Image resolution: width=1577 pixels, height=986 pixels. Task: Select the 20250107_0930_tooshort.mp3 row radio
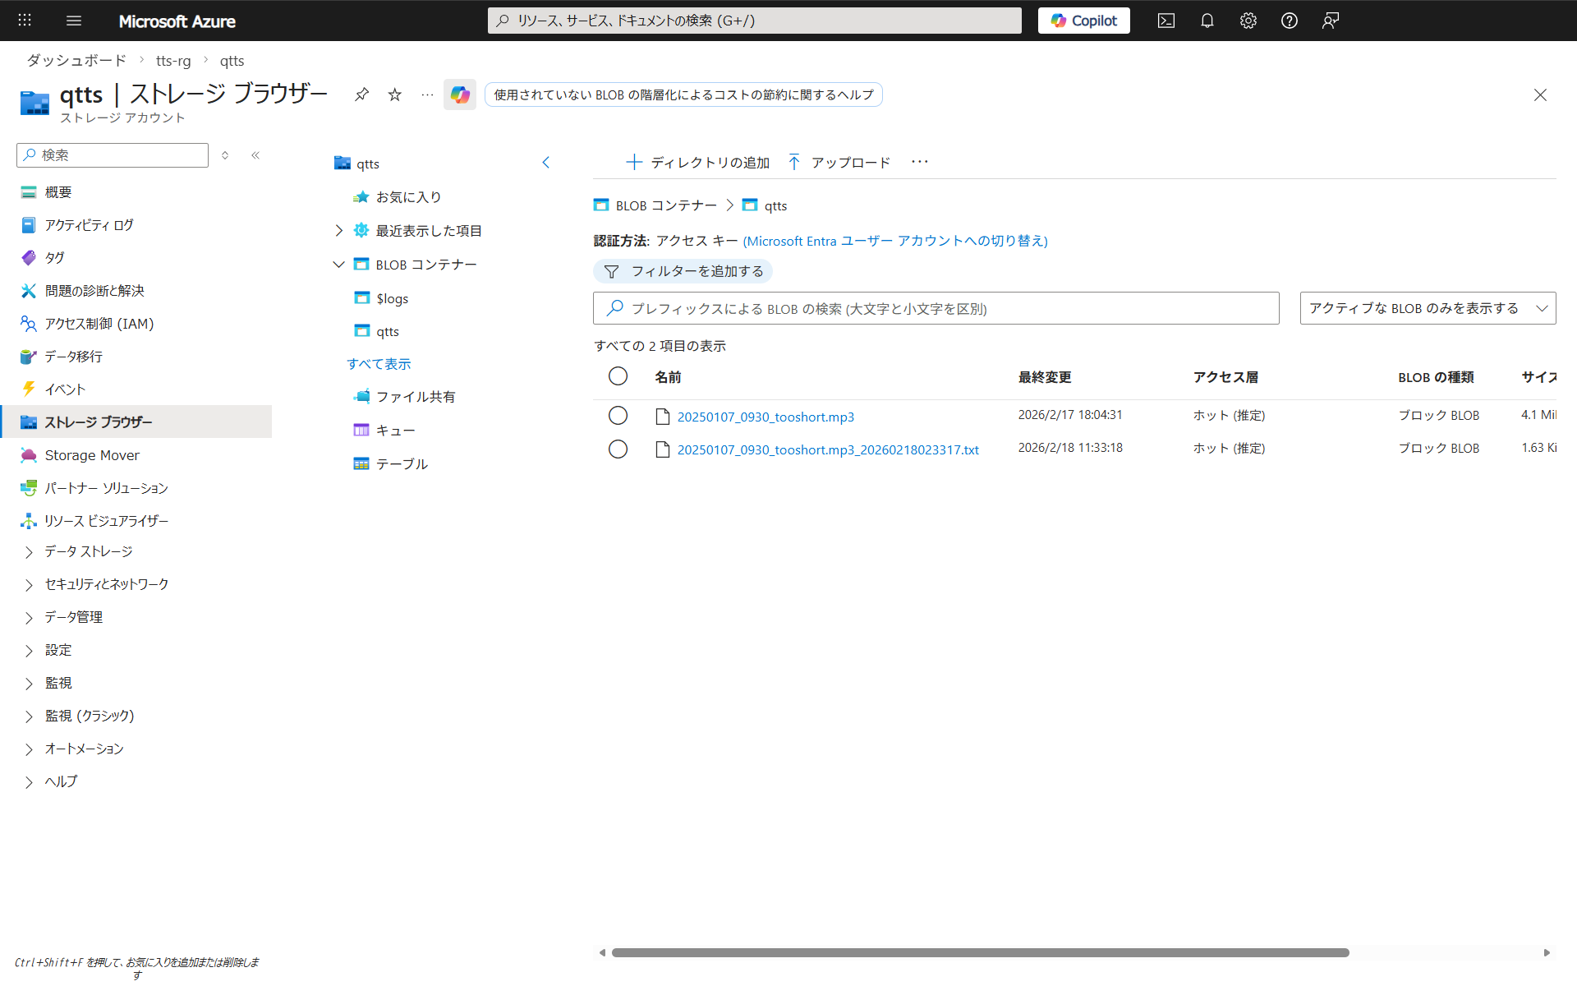618,416
